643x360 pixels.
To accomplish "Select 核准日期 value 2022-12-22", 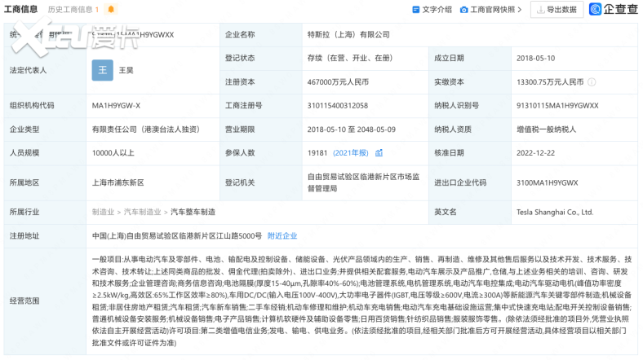I will pos(535,153).
